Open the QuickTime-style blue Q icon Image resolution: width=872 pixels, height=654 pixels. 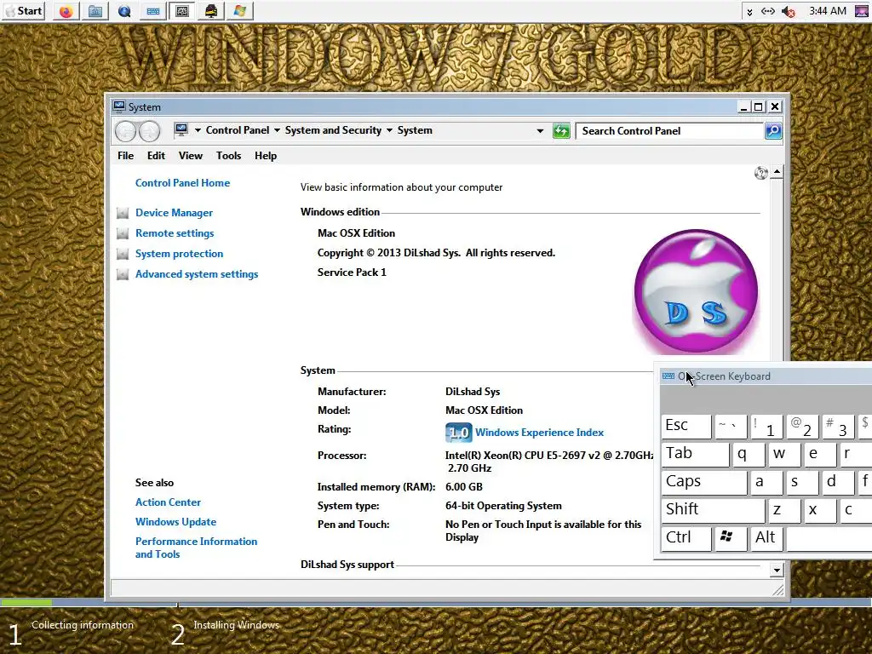pyautogui.click(x=124, y=11)
